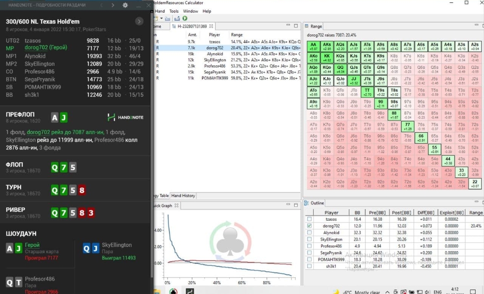Screen dimensions: 484x294
Task: Uncheck dorog702 checkbox in Outline
Action: (x=309, y=226)
